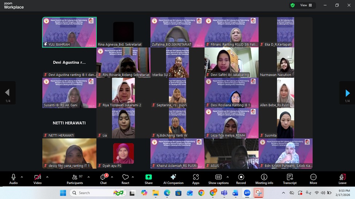The image size is (355, 199).
Task: Expand video options arrow next to Video
Action: pyautogui.click(x=47, y=177)
